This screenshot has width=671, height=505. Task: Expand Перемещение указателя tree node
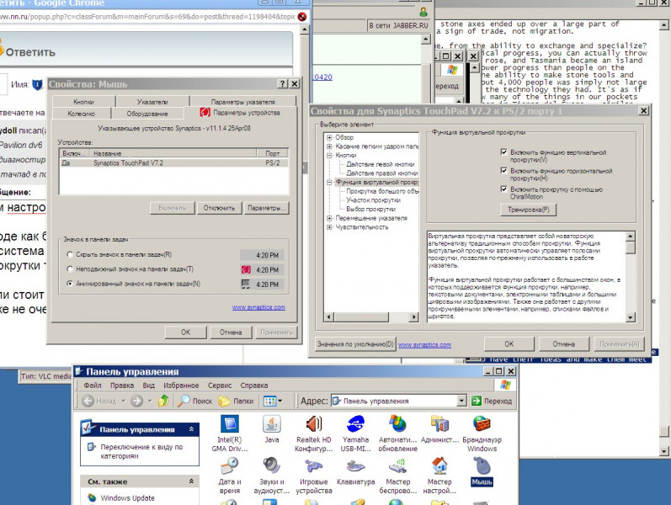click(x=329, y=218)
